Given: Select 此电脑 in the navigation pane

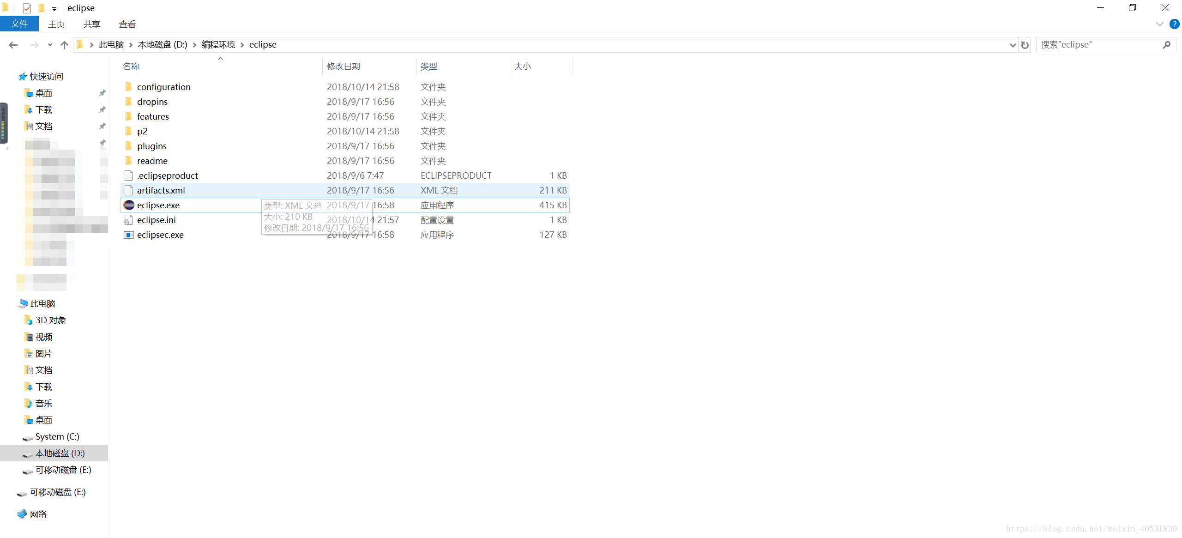Looking at the screenshot, I should point(42,304).
